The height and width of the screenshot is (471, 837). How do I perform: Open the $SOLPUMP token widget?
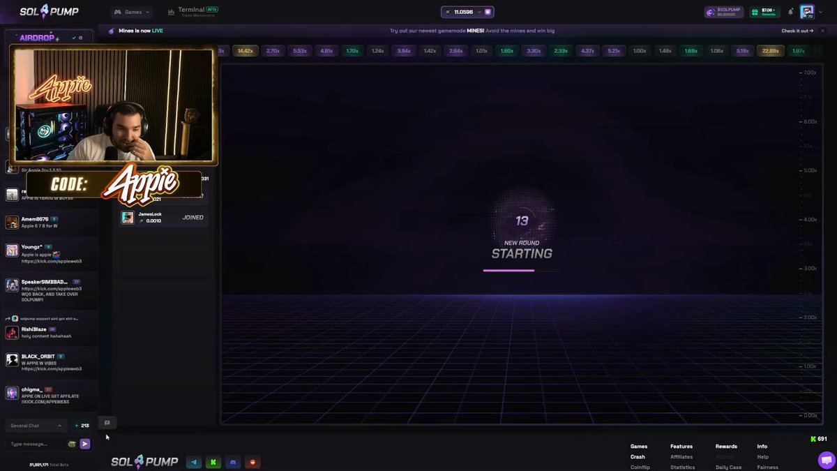click(x=724, y=12)
